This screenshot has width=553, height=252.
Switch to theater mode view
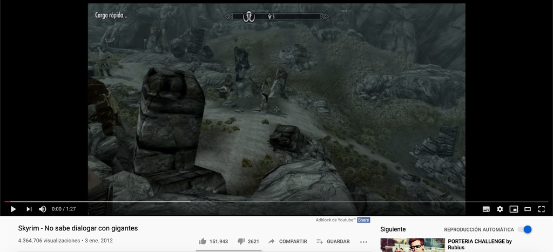pyautogui.click(x=528, y=209)
